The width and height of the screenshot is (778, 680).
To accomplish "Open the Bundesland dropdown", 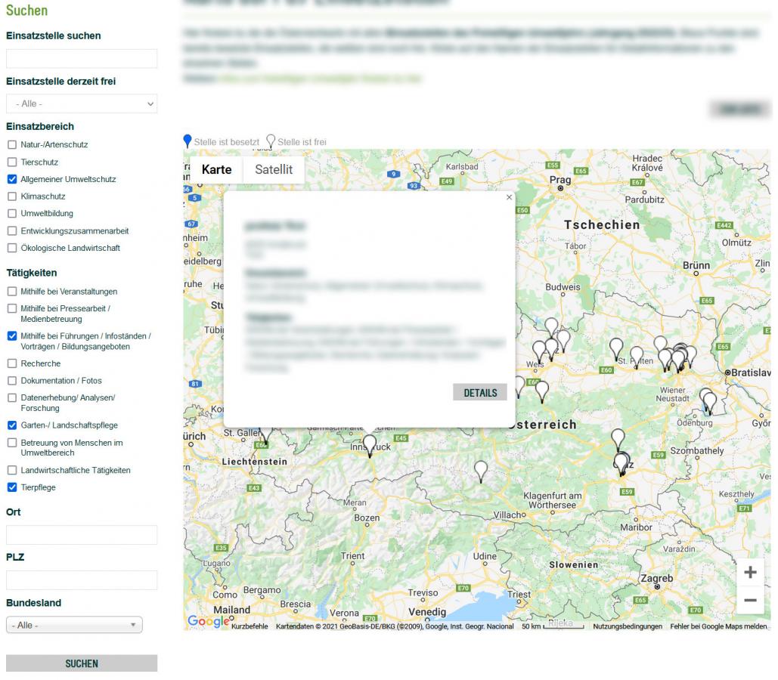I will tap(74, 625).
